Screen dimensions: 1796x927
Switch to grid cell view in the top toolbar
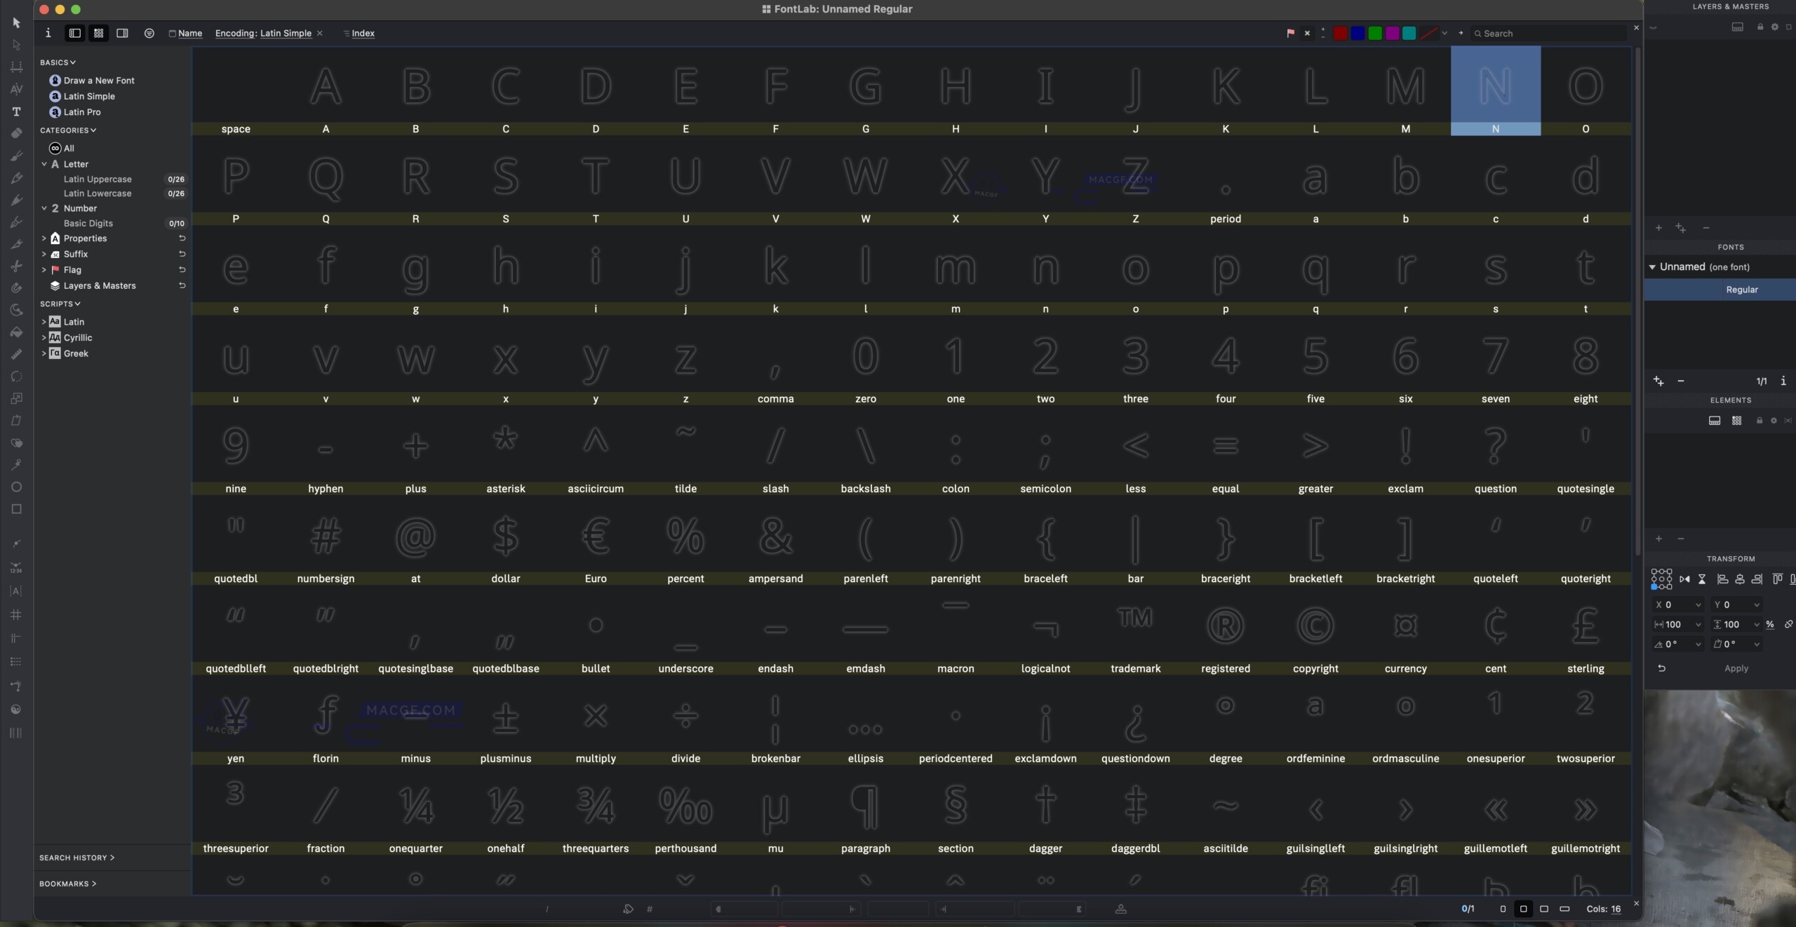pyautogui.click(x=98, y=33)
